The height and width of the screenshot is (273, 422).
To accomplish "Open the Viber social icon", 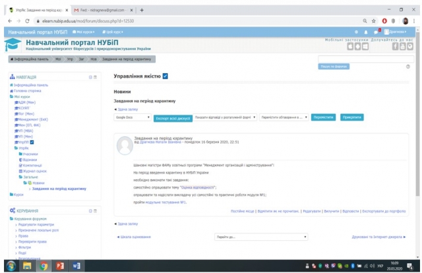I will [x=410, y=47].
